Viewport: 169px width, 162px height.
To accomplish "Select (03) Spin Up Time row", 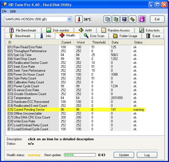I will pyautogui.click(x=76, y=55).
